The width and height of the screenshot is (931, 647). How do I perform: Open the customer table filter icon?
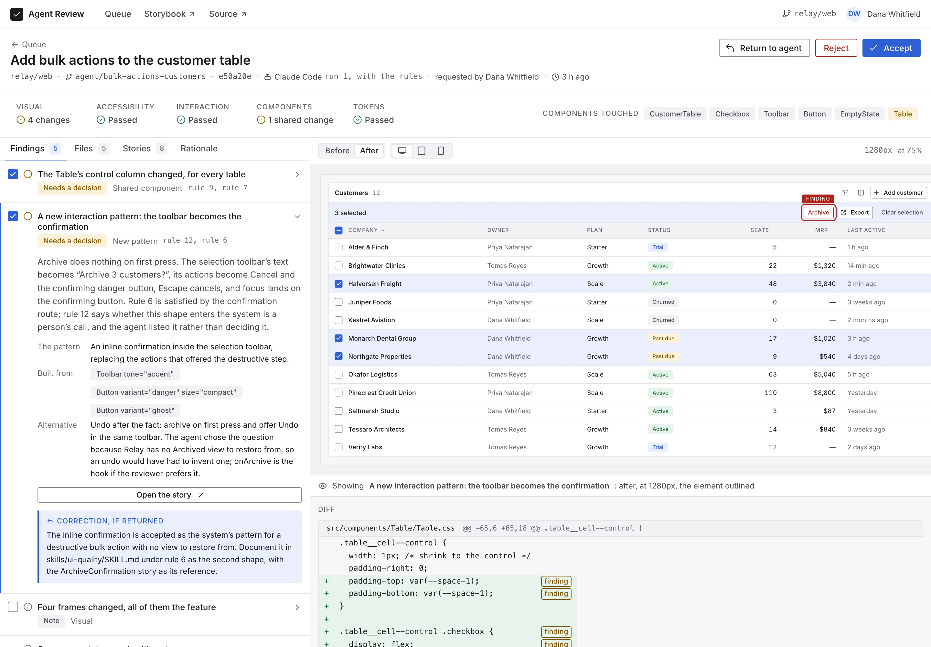[845, 192]
